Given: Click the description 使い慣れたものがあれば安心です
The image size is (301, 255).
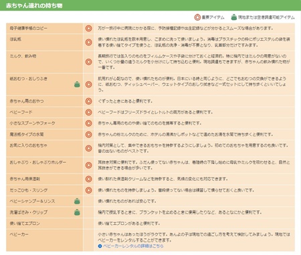Looking at the screenshot, I should [127, 201].
